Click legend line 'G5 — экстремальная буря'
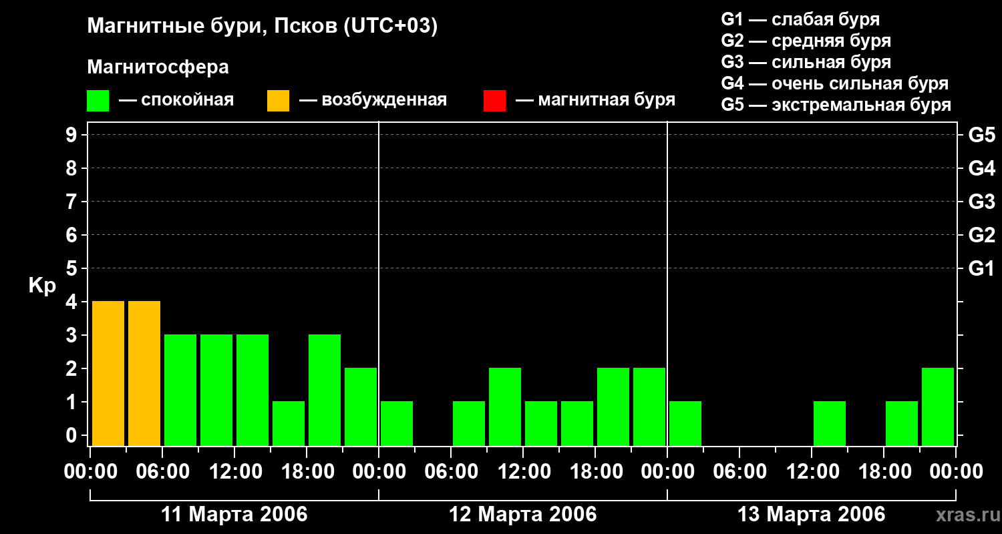Screen dimensions: 1002x534 836,105
